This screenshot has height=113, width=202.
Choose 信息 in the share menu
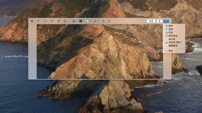[174, 29]
